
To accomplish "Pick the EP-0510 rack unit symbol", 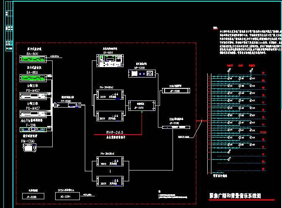I will tap(110, 61).
